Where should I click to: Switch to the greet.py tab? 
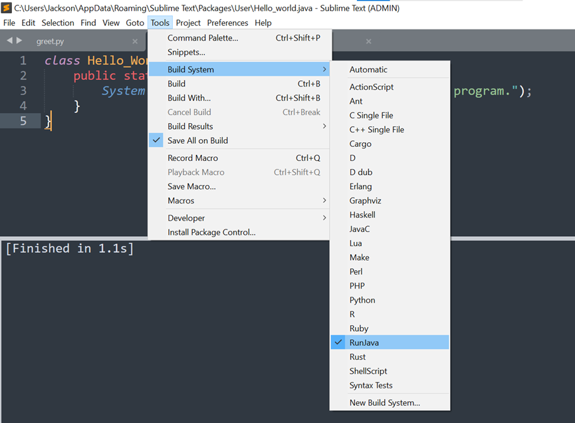[x=51, y=41]
